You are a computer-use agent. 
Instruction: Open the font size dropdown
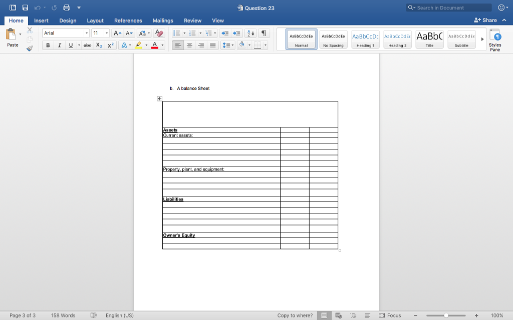[106, 32]
